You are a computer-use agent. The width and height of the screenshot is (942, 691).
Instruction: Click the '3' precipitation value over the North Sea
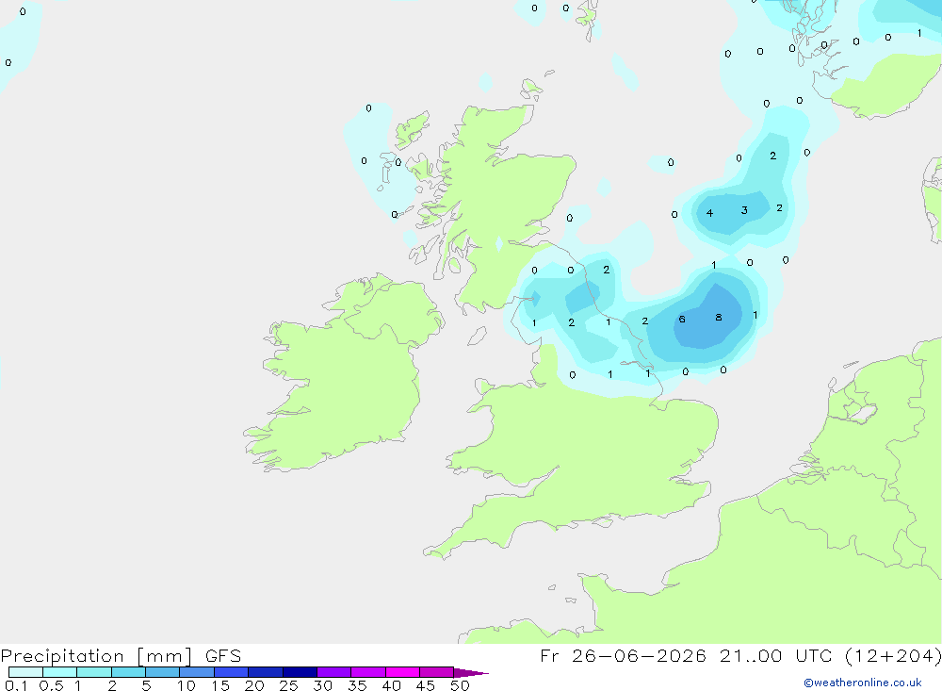tap(744, 210)
